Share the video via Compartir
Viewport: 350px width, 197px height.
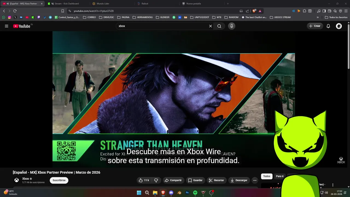(173, 180)
